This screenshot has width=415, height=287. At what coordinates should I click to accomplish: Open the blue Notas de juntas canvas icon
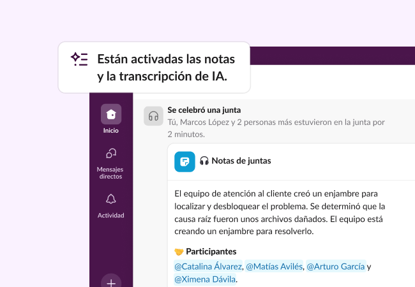[185, 162]
